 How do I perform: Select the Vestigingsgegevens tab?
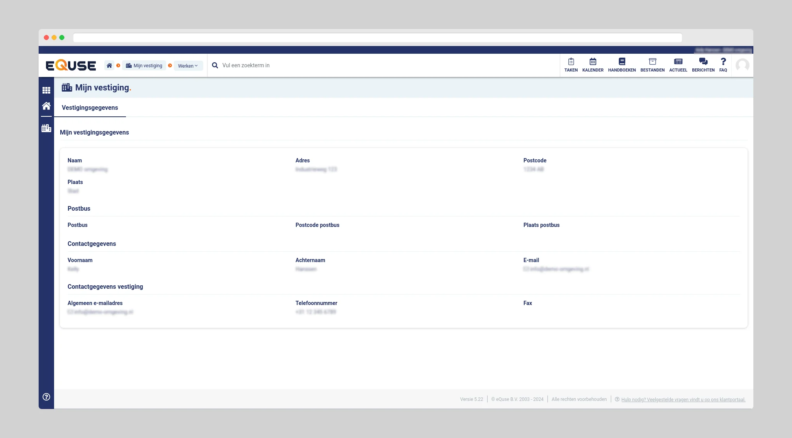tap(90, 107)
